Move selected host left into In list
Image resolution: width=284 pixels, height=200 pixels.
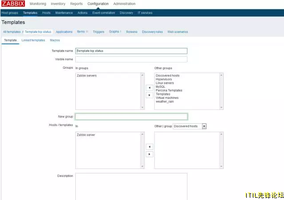(x=149, y=147)
